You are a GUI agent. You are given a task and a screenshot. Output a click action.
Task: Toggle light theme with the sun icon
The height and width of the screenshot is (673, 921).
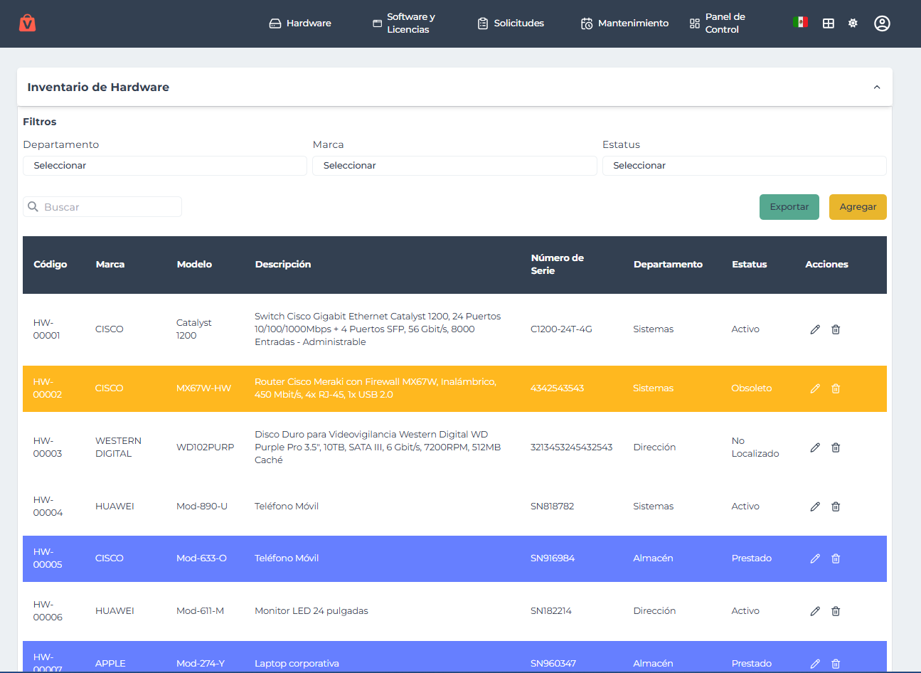[853, 23]
